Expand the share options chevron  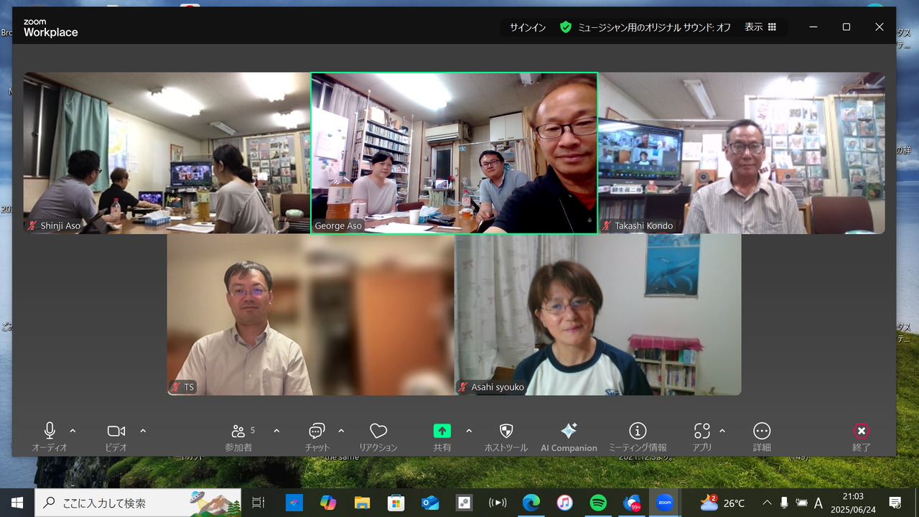[469, 431]
